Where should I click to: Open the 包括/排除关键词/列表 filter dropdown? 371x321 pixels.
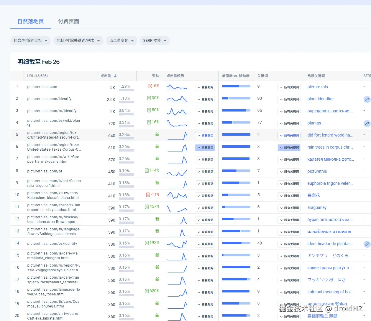click(x=78, y=41)
